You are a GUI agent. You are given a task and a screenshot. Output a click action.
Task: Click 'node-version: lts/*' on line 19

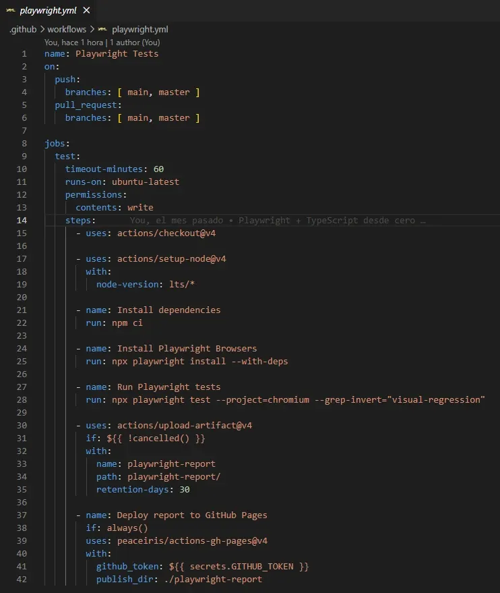tap(146, 285)
